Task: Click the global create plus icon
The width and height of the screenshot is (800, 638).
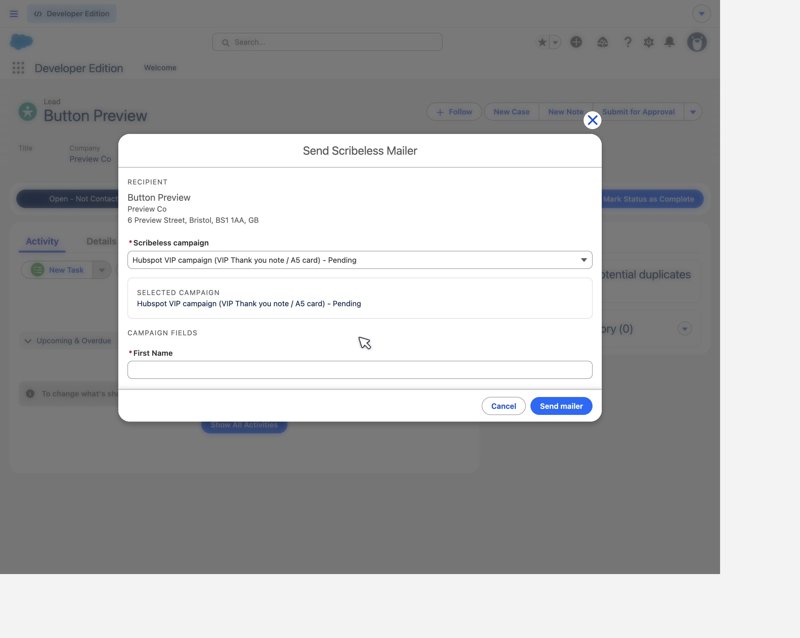Action: point(576,42)
